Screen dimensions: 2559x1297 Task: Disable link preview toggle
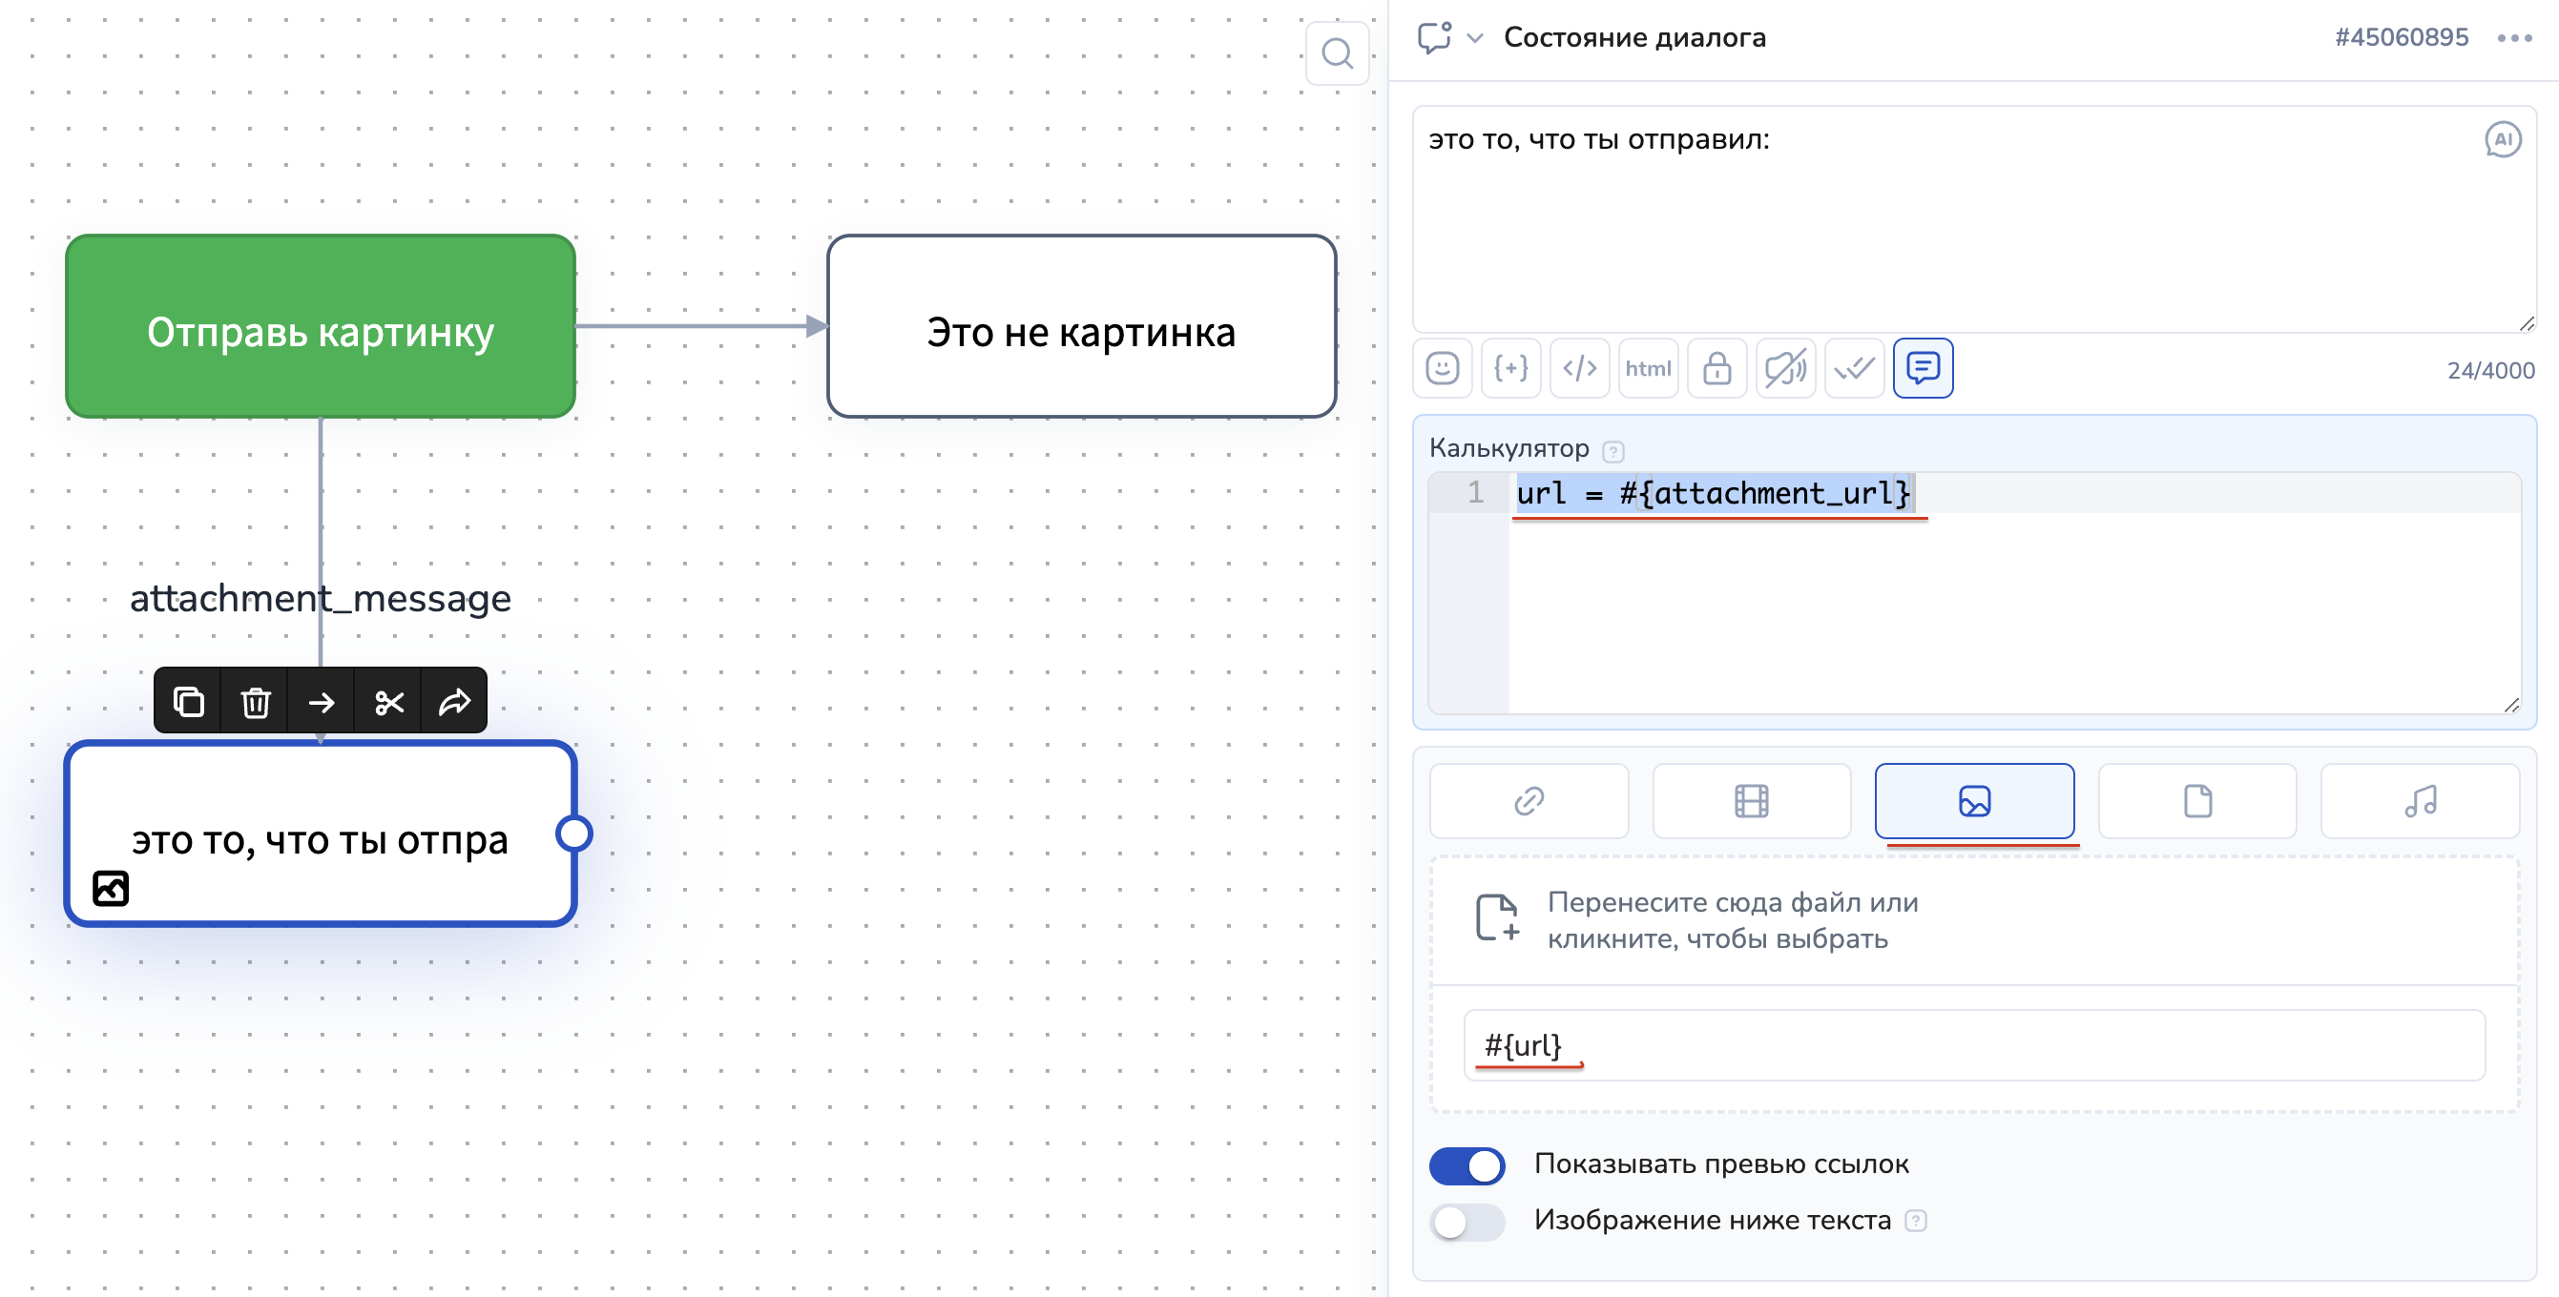1467,1165
